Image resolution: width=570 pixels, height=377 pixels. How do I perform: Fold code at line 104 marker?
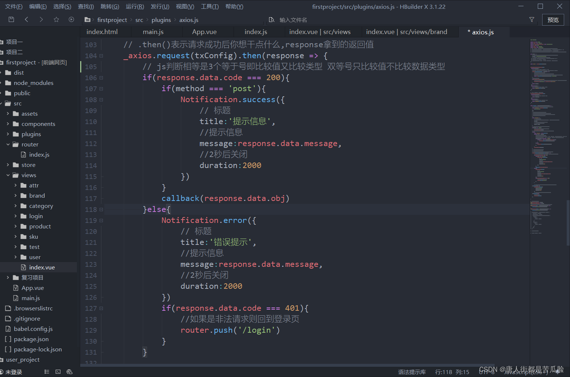(x=101, y=56)
